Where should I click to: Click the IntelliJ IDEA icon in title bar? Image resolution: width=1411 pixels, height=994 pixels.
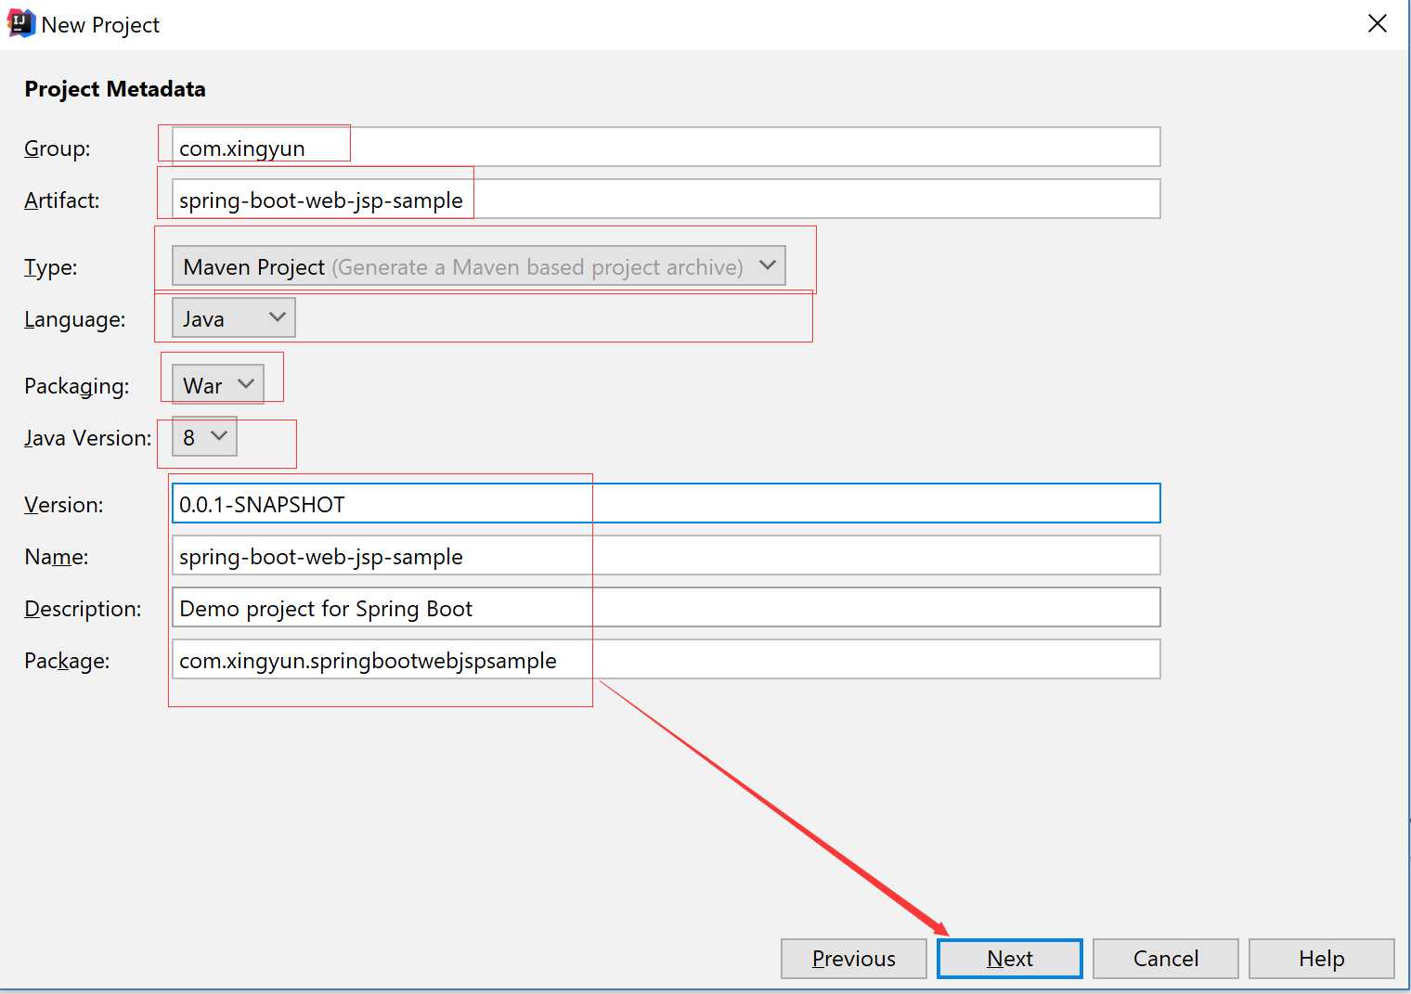[20, 24]
